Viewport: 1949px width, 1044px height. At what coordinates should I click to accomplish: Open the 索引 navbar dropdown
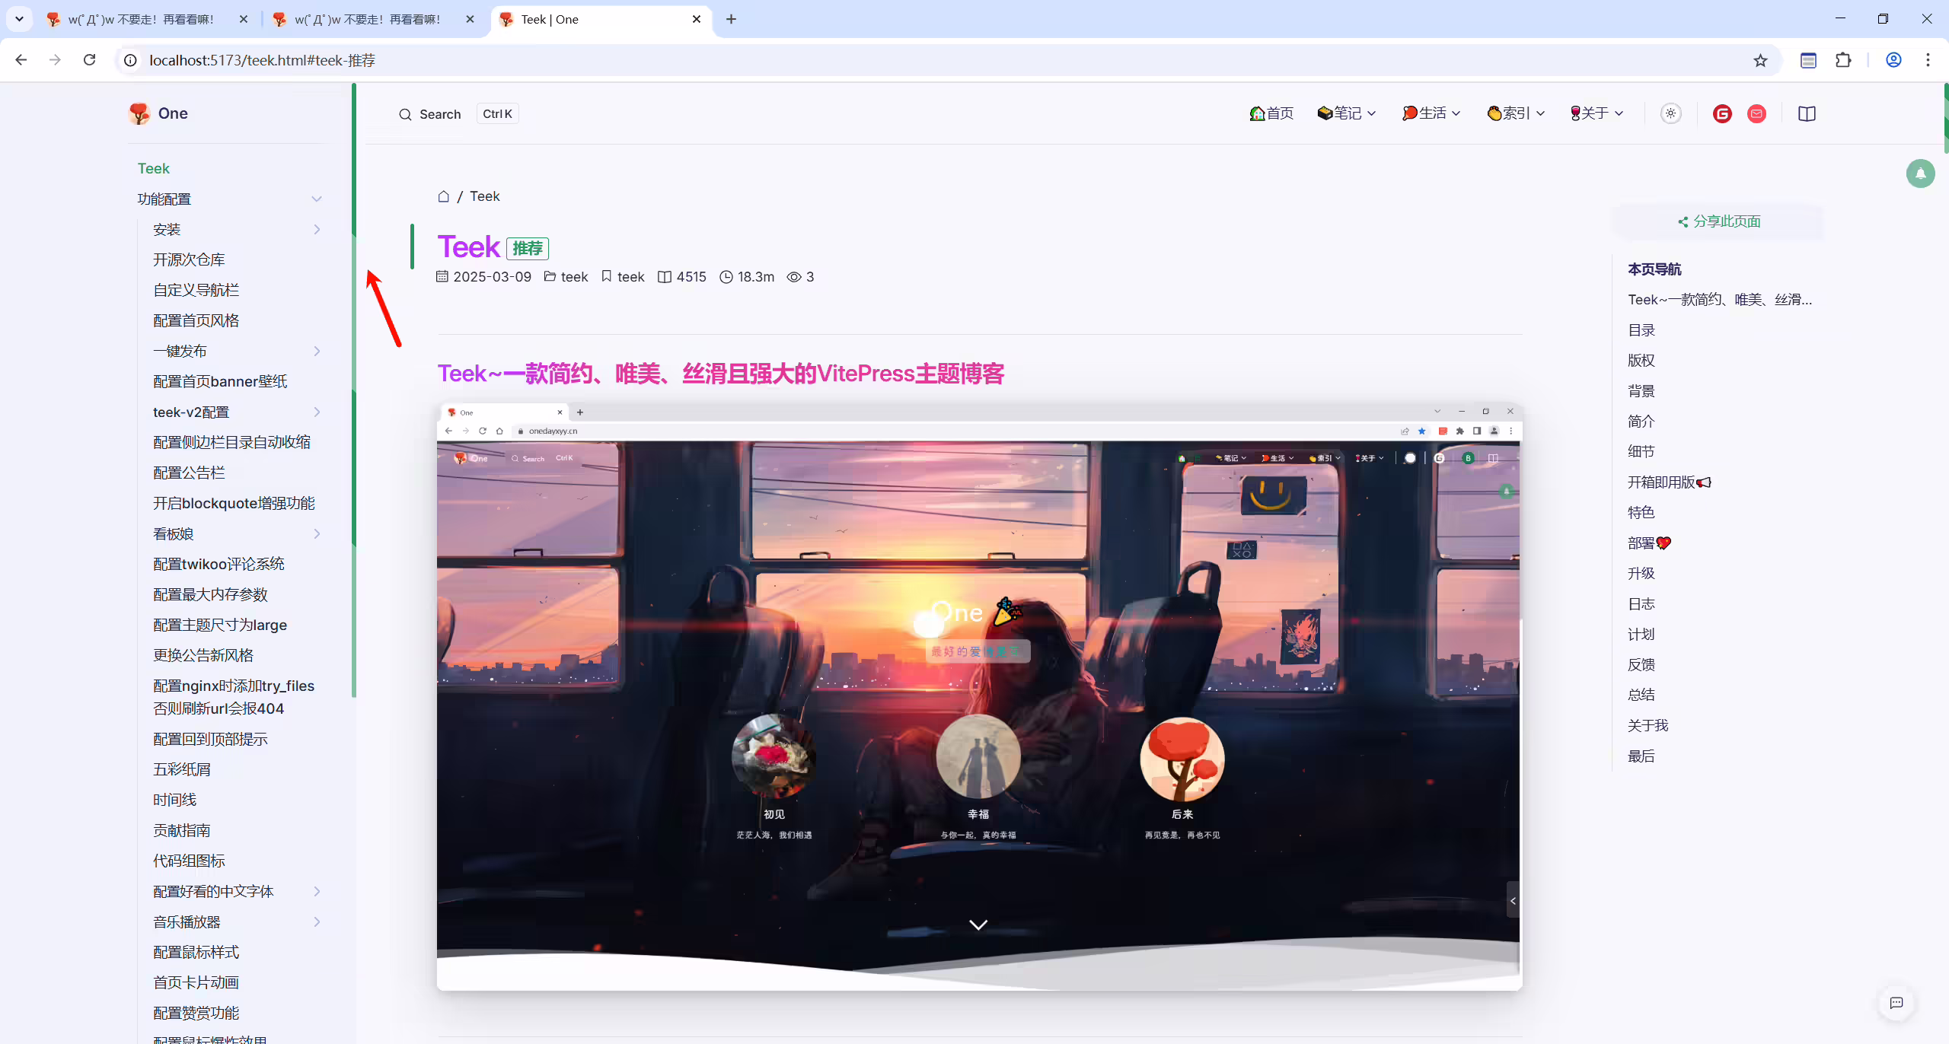(x=1516, y=113)
